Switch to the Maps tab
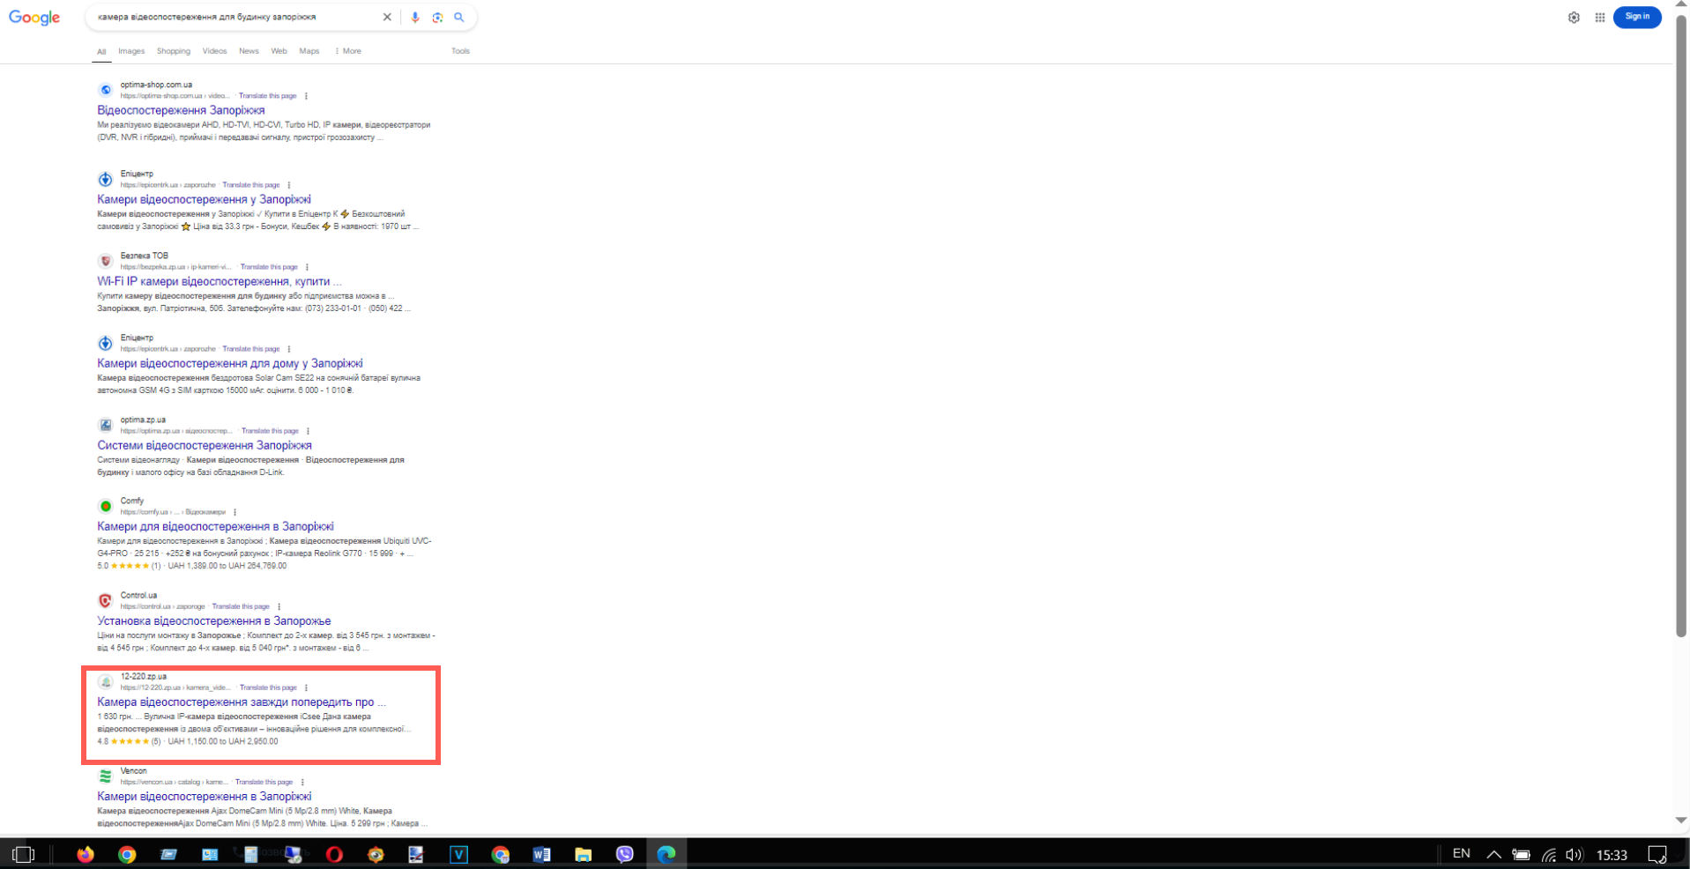This screenshot has width=1690, height=869. coord(309,51)
